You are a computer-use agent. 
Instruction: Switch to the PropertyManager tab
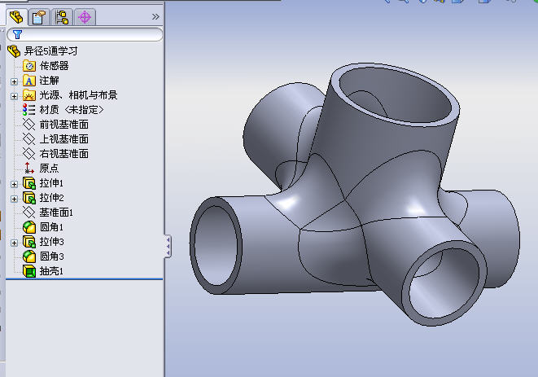(x=39, y=17)
